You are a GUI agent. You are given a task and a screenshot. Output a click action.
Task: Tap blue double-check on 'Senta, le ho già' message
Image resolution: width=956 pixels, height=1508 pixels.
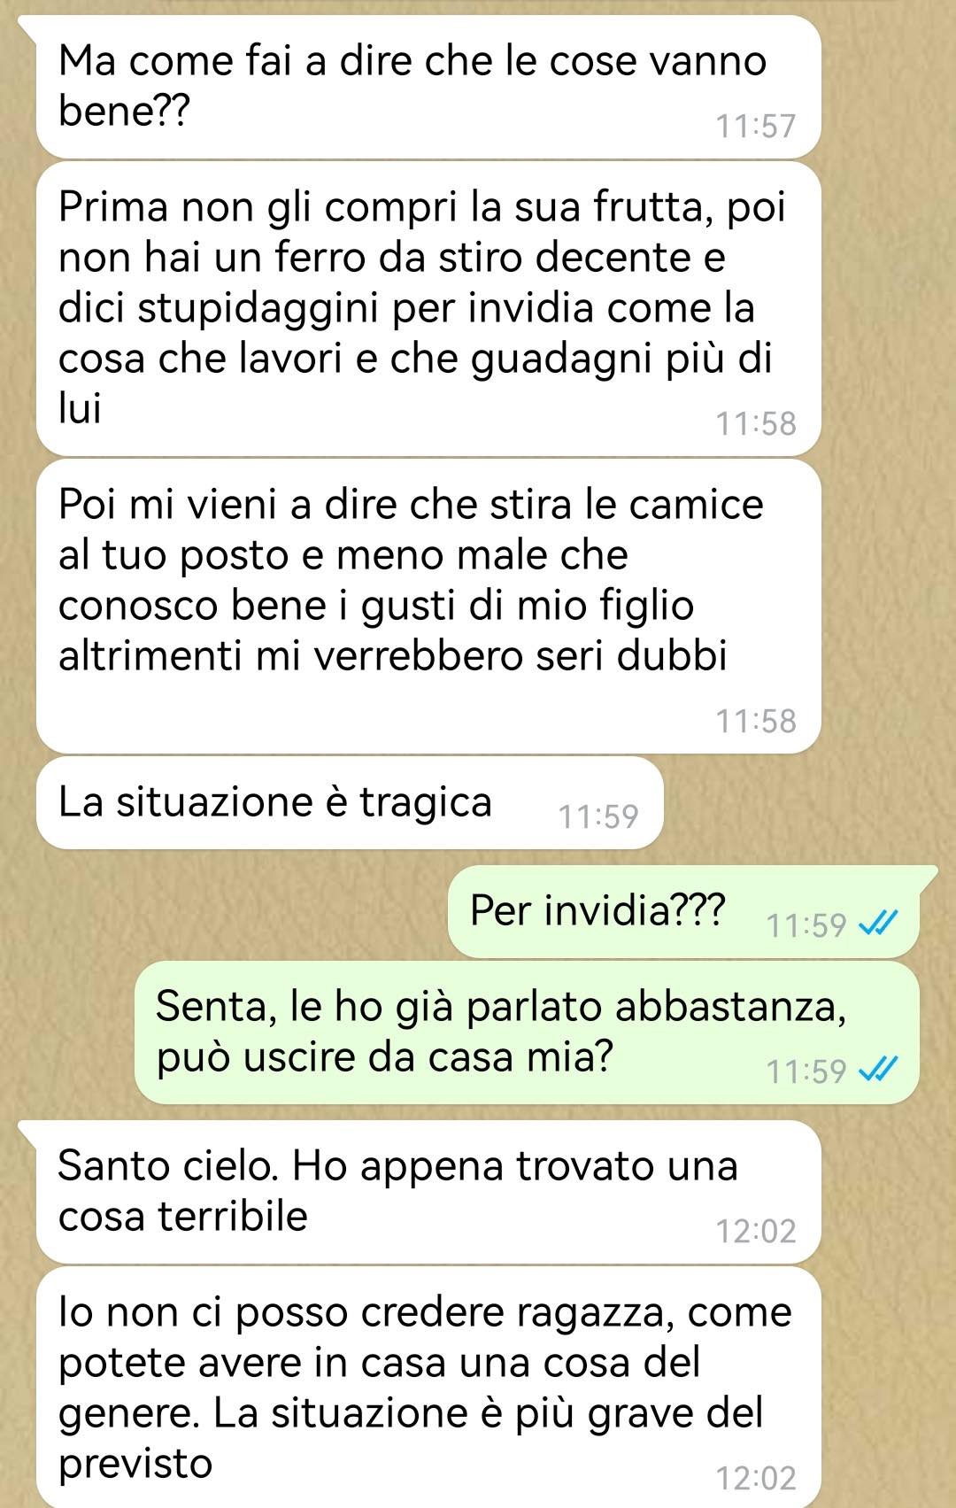click(x=878, y=1071)
